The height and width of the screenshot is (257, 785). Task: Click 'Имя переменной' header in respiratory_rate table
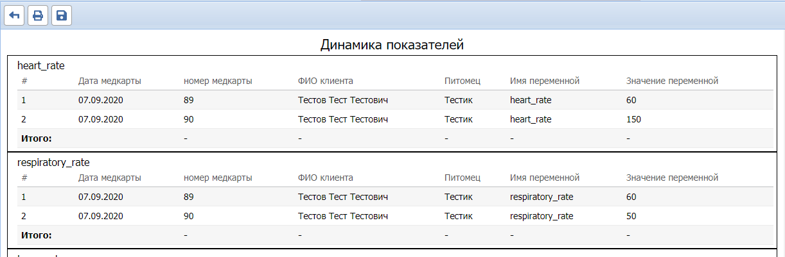[545, 178]
